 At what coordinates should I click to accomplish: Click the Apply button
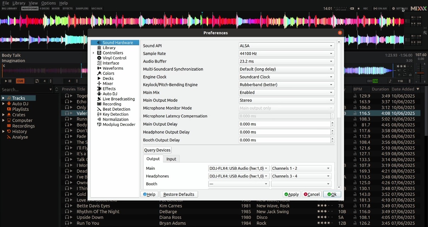291,194
